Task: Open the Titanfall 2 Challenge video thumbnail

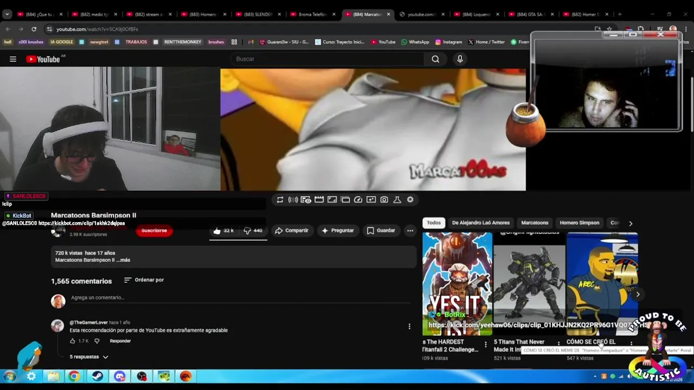Action: click(458, 284)
